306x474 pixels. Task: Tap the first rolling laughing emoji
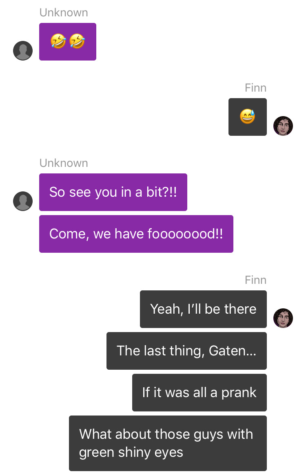[58, 41]
